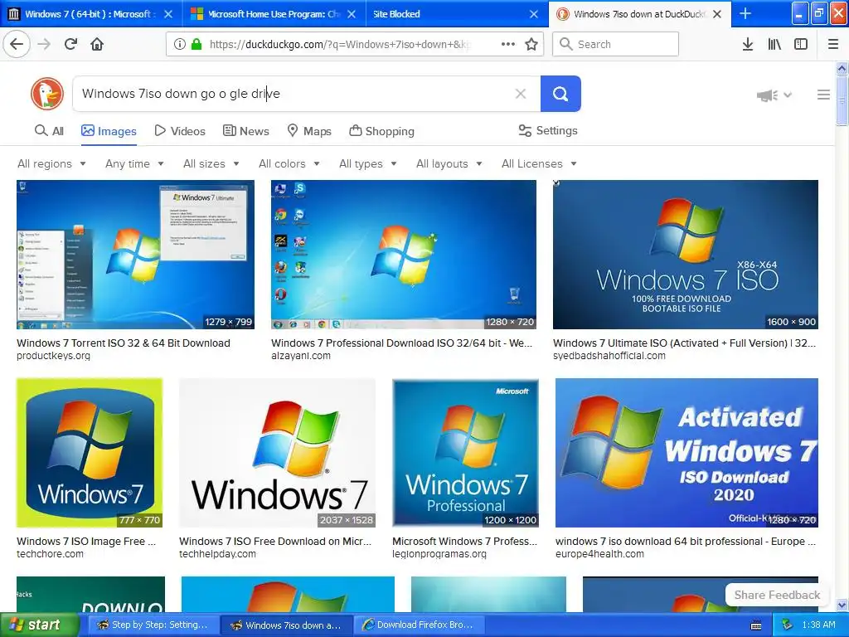
Task: Expand the All types filter
Action: coord(368,163)
